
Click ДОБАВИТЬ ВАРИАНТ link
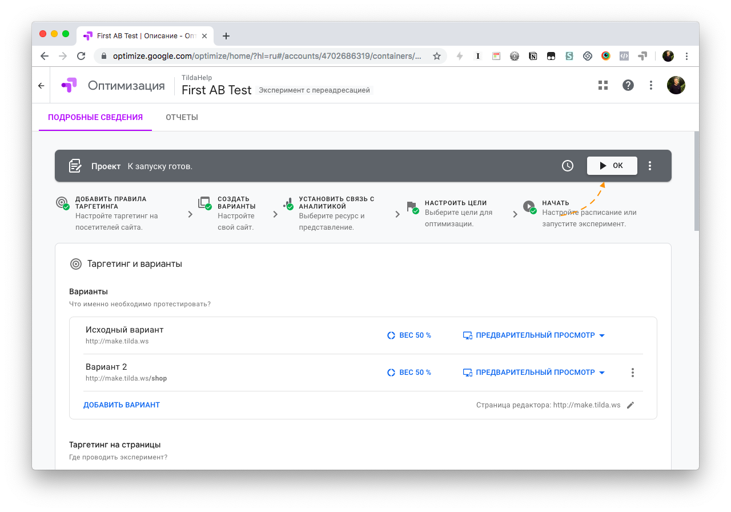(x=122, y=405)
